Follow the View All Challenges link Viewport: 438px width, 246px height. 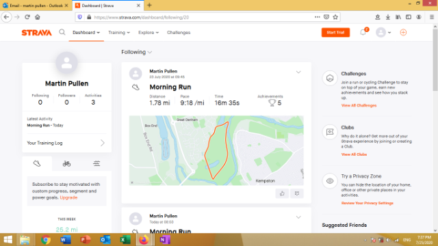pyautogui.click(x=359, y=105)
